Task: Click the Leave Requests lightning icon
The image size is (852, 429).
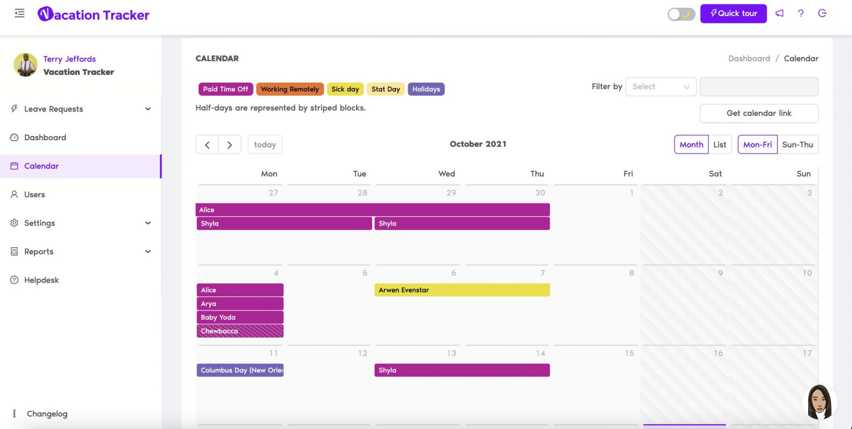Action: (14, 109)
